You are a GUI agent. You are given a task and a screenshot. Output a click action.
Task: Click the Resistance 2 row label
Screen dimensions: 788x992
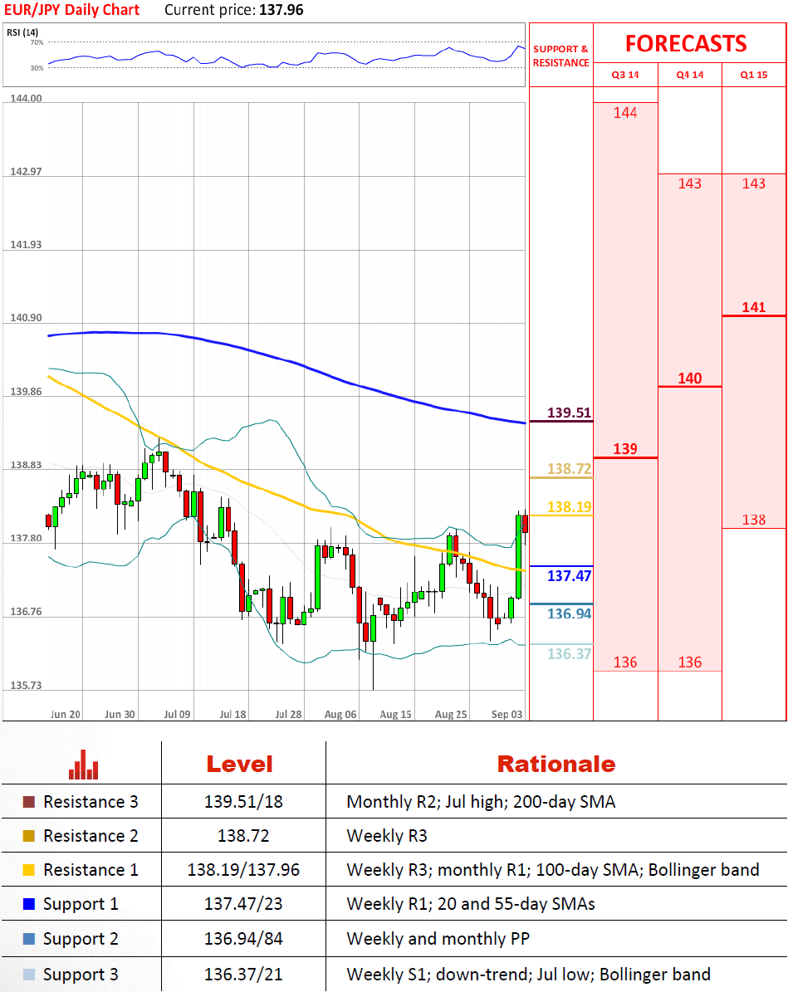point(91,836)
